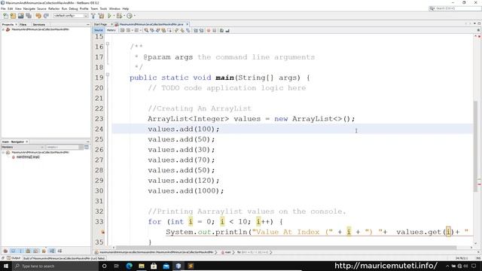The width and height of the screenshot is (482, 271).
Task: Collapse javadoc fold at line 16
Action: click(108, 44)
